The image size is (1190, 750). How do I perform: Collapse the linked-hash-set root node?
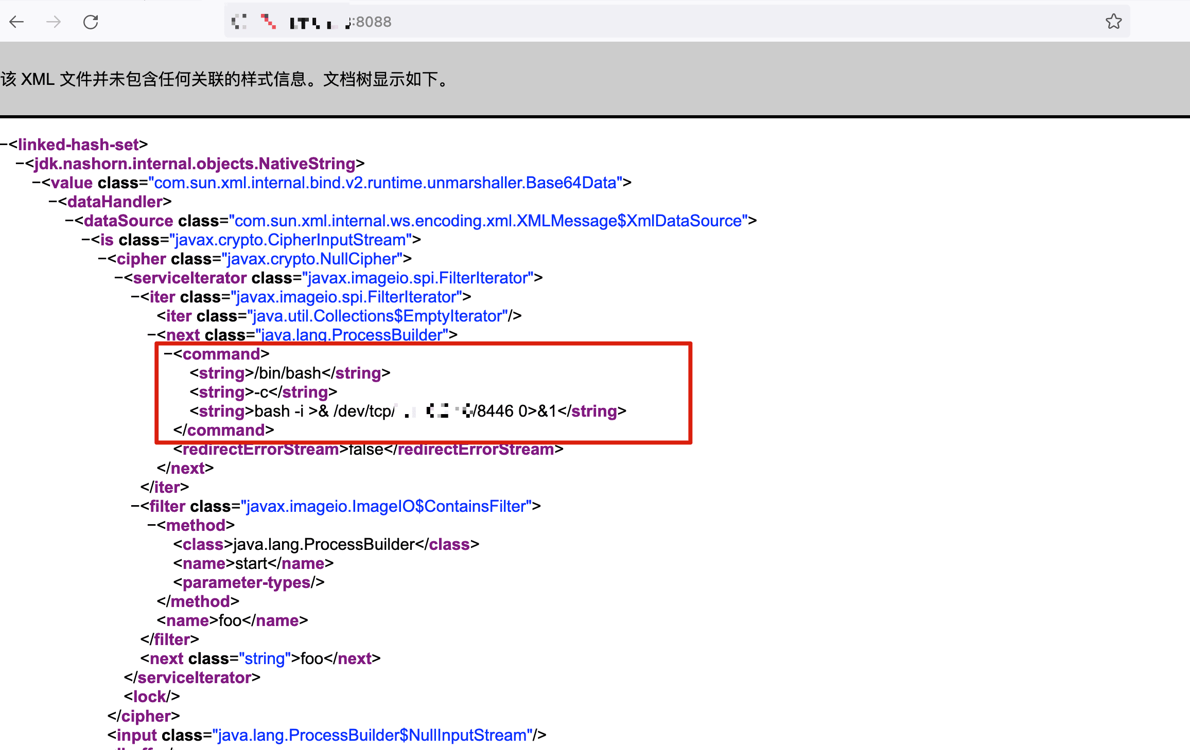pyautogui.click(x=4, y=145)
